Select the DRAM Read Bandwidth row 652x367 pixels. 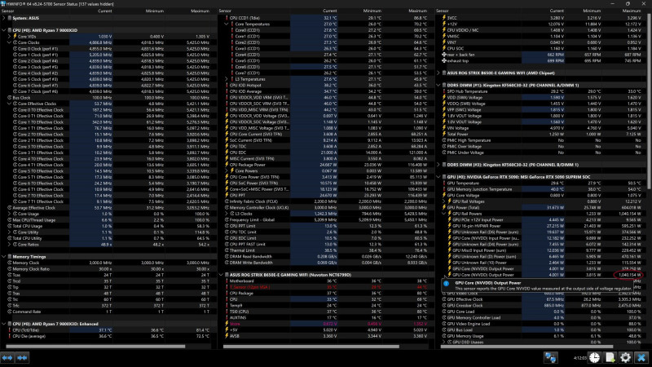(327, 256)
